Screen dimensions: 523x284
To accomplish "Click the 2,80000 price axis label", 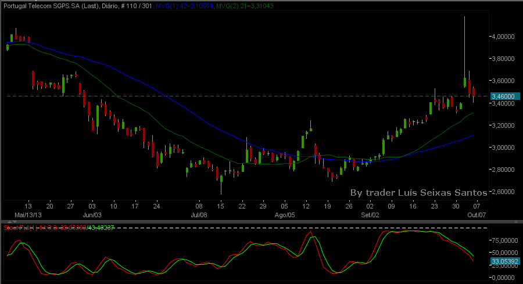I will [503, 170].
